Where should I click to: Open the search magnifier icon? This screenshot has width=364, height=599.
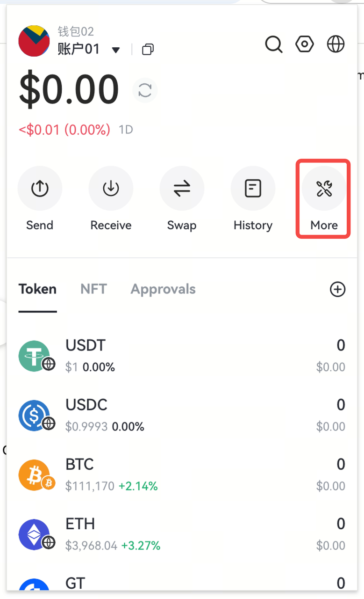pyautogui.click(x=274, y=44)
